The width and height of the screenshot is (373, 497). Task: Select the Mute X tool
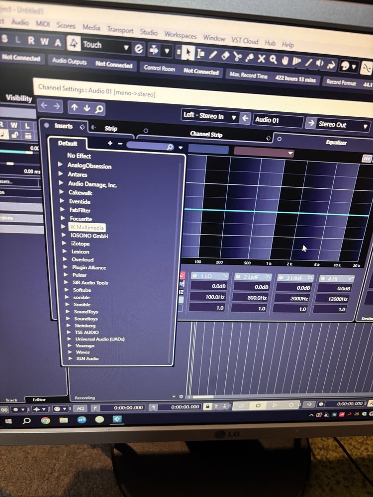point(261,59)
